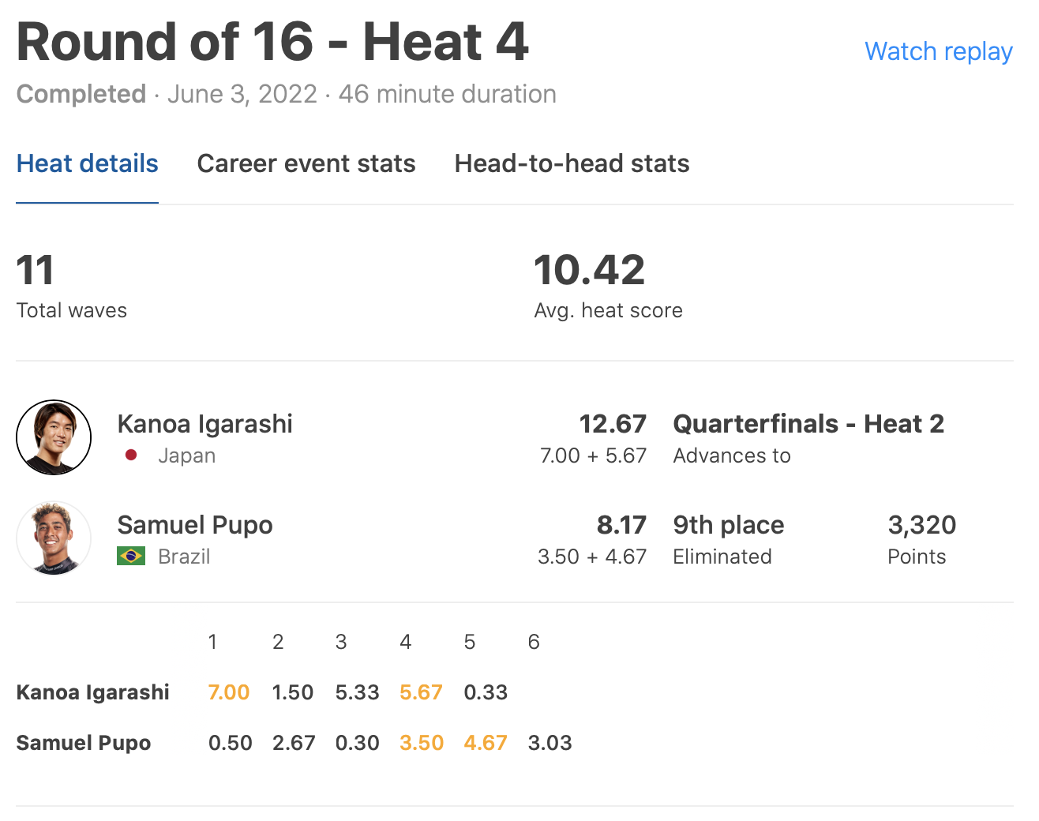Image resolution: width=1039 pixels, height=821 pixels.
Task: Switch to Career event stats tab
Action: click(x=306, y=163)
